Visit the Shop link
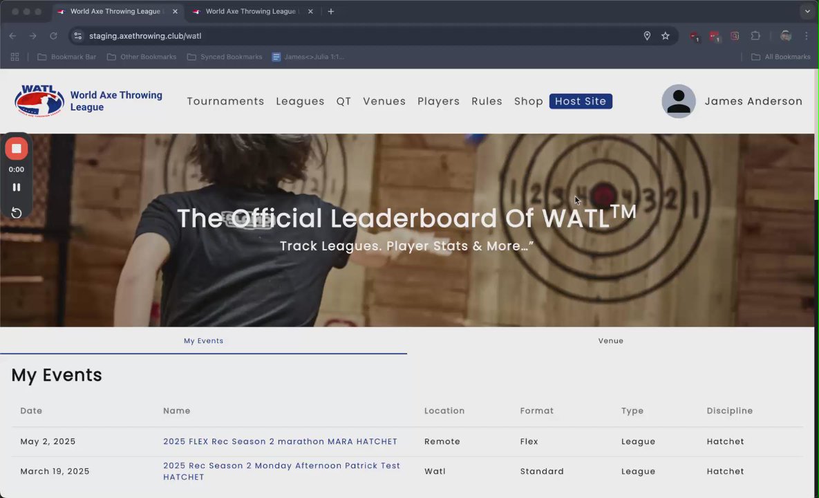 [529, 102]
